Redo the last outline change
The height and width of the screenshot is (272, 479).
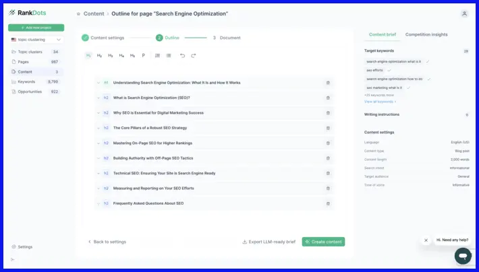(194, 55)
